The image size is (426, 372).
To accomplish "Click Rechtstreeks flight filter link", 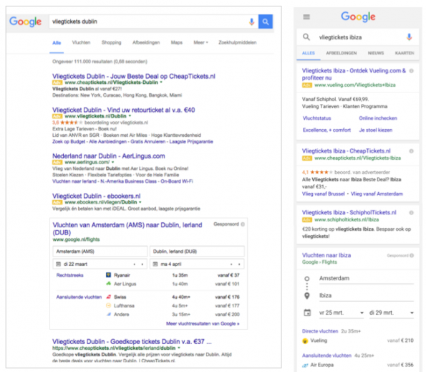I will 70,275.
